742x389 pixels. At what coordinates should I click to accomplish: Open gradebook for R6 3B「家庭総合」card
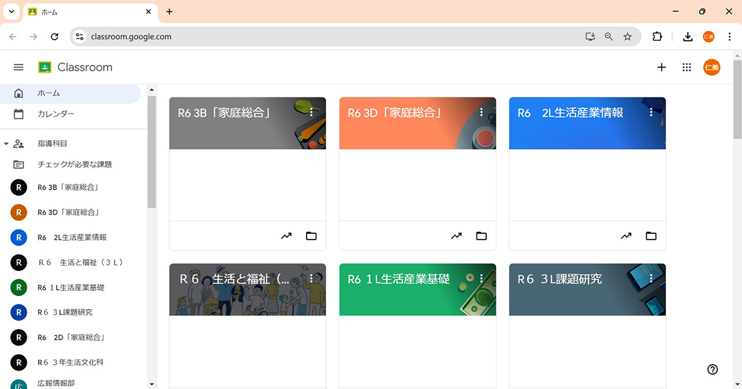286,236
